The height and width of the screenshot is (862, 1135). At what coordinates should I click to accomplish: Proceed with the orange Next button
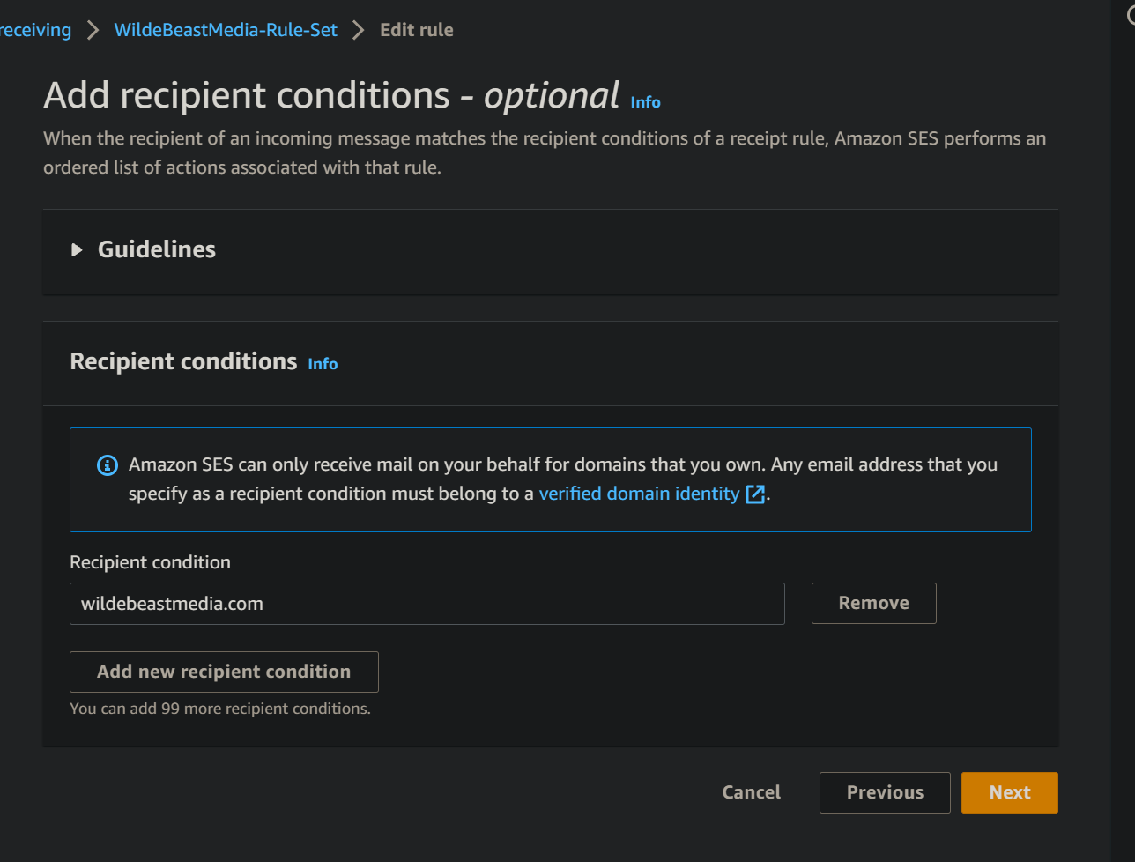click(x=1009, y=792)
